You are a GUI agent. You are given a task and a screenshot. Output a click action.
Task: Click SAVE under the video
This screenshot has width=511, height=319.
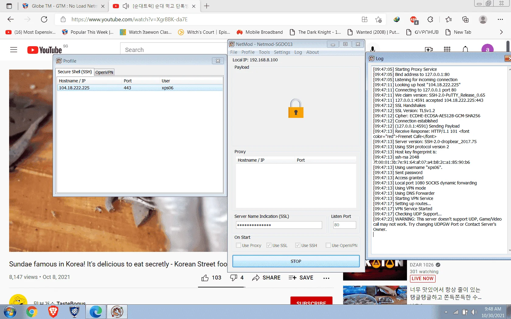(301, 278)
